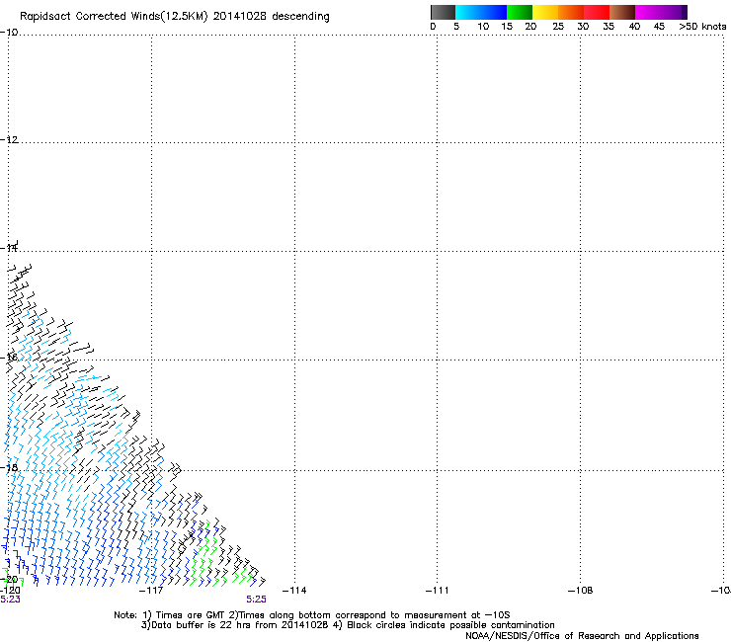The image size is (731, 642).
Task: Click the green 15-20 knots legend segment
Action: (x=520, y=12)
